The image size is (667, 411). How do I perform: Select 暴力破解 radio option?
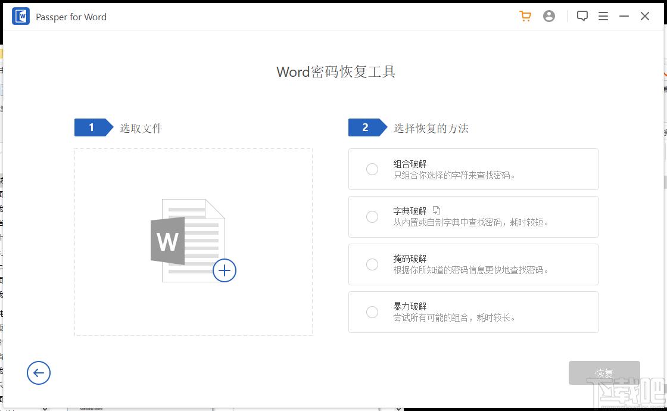372,312
